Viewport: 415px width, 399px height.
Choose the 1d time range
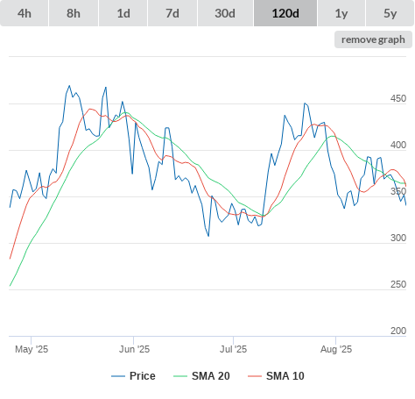click(x=123, y=13)
